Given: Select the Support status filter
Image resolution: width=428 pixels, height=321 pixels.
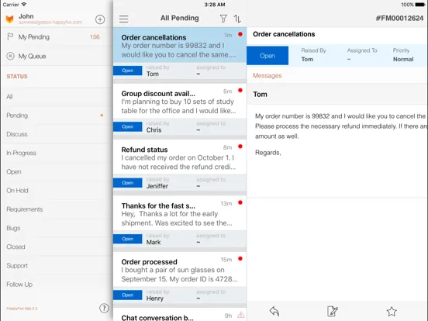Looking at the screenshot, I should click(x=57, y=266).
